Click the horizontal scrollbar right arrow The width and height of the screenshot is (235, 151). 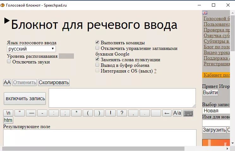pyautogui.click(x=227, y=148)
